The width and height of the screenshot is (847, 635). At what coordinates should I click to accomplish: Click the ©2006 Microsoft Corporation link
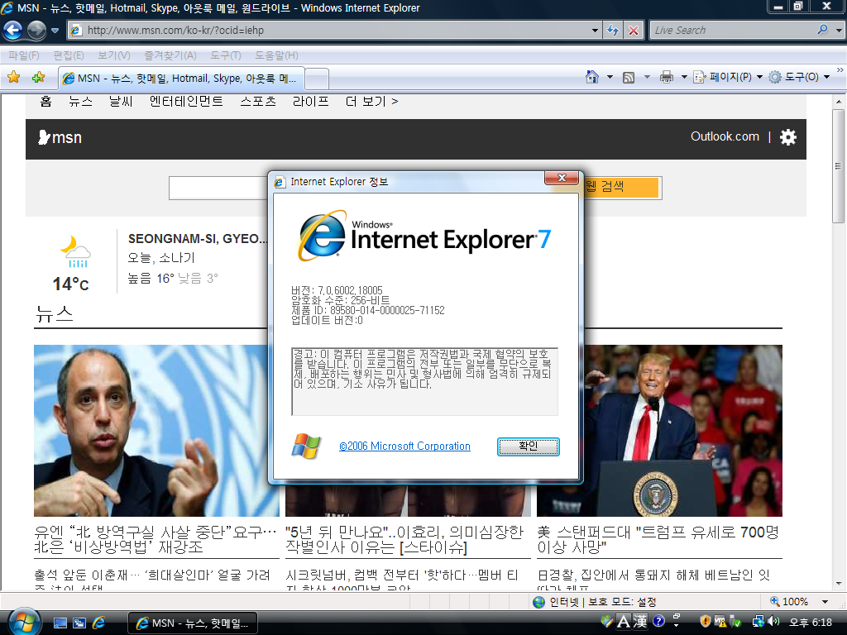pyautogui.click(x=404, y=446)
